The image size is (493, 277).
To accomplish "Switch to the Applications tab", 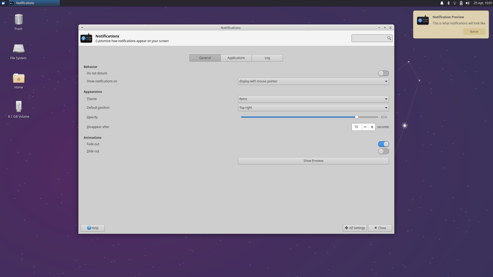I will pyautogui.click(x=236, y=58).
